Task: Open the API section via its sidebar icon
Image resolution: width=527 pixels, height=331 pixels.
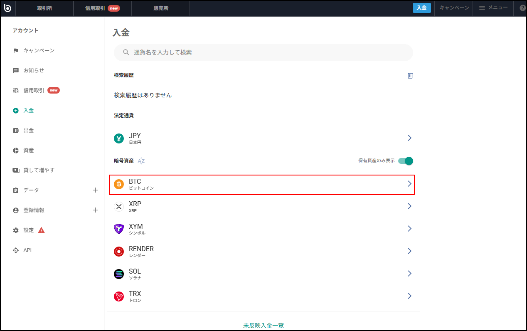Action: pyautogui.click(x=15, y=250)
